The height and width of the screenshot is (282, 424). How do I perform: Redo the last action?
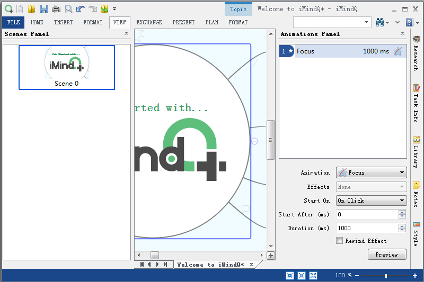[x=93, y=9]
